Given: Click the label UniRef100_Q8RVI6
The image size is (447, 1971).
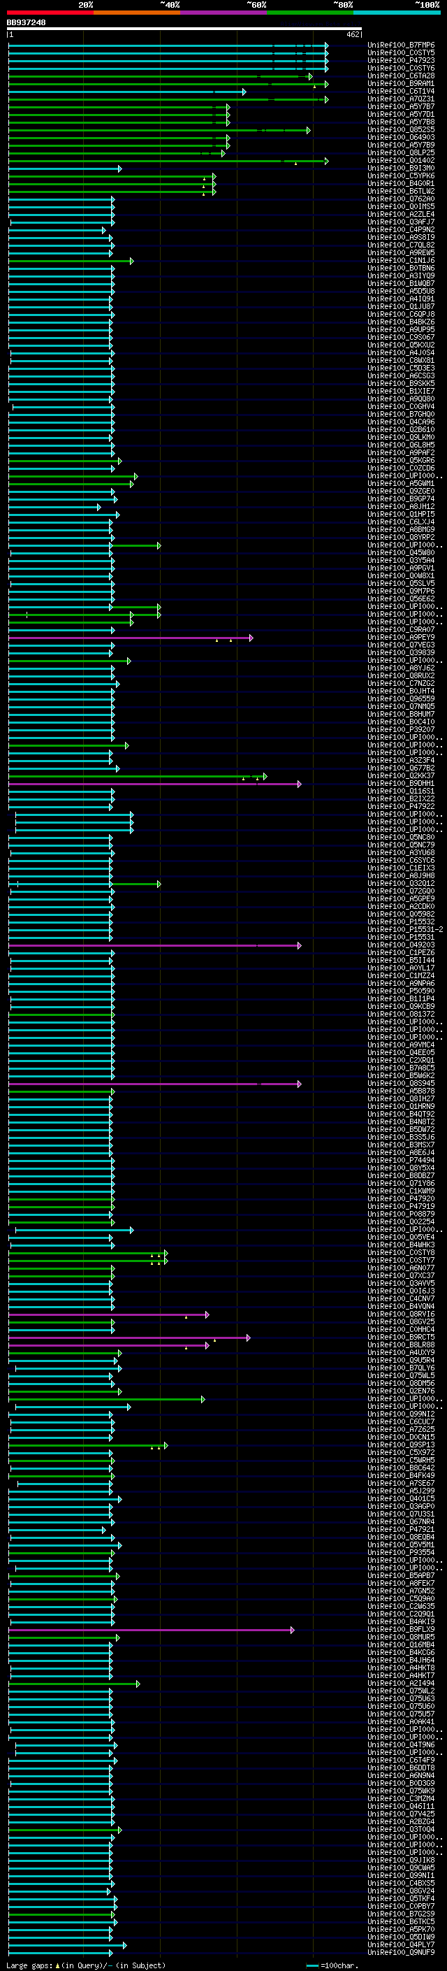Looking at the screenshot, I should (x=401, y=1314).
